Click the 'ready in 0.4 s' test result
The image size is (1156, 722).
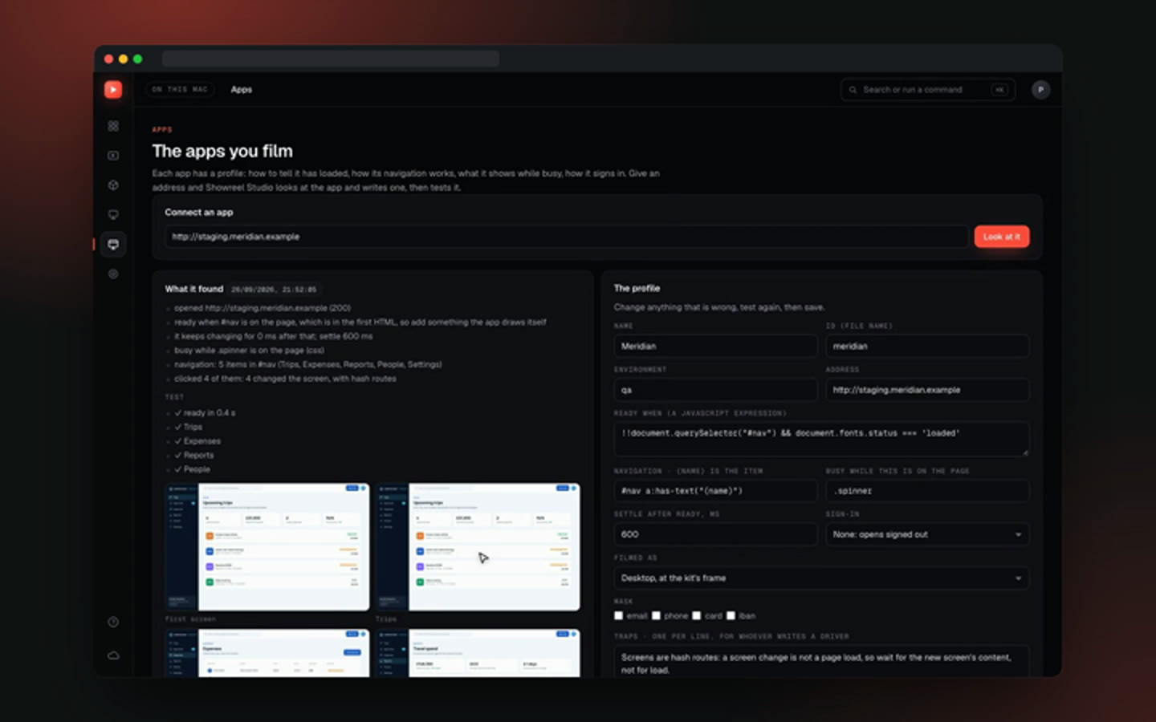pos(205,413)
